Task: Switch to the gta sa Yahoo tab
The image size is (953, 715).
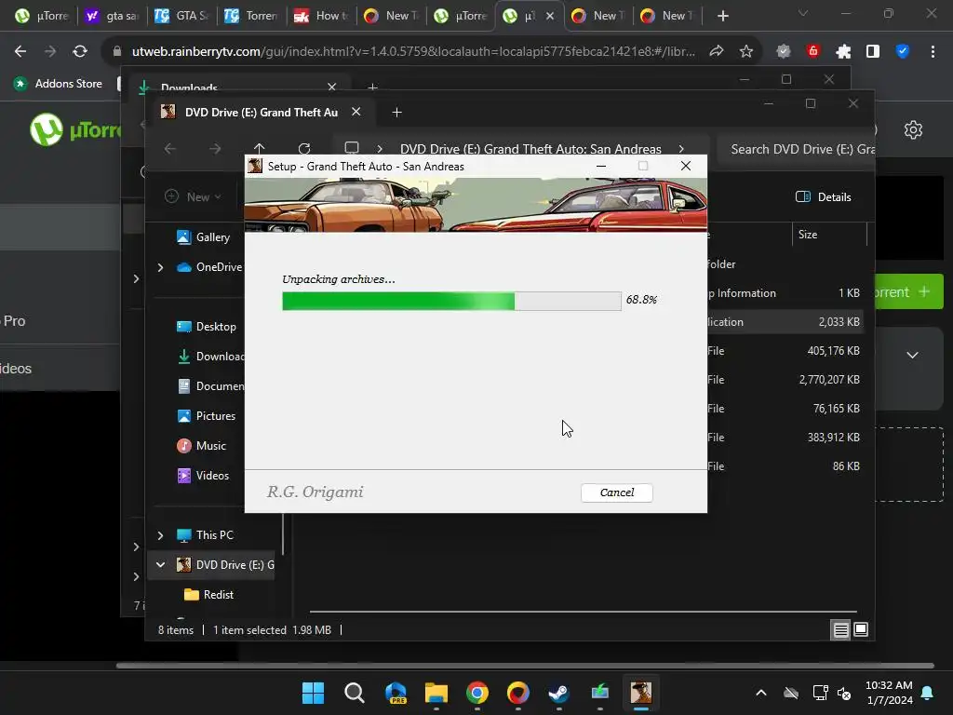Action: click(112, 16)
